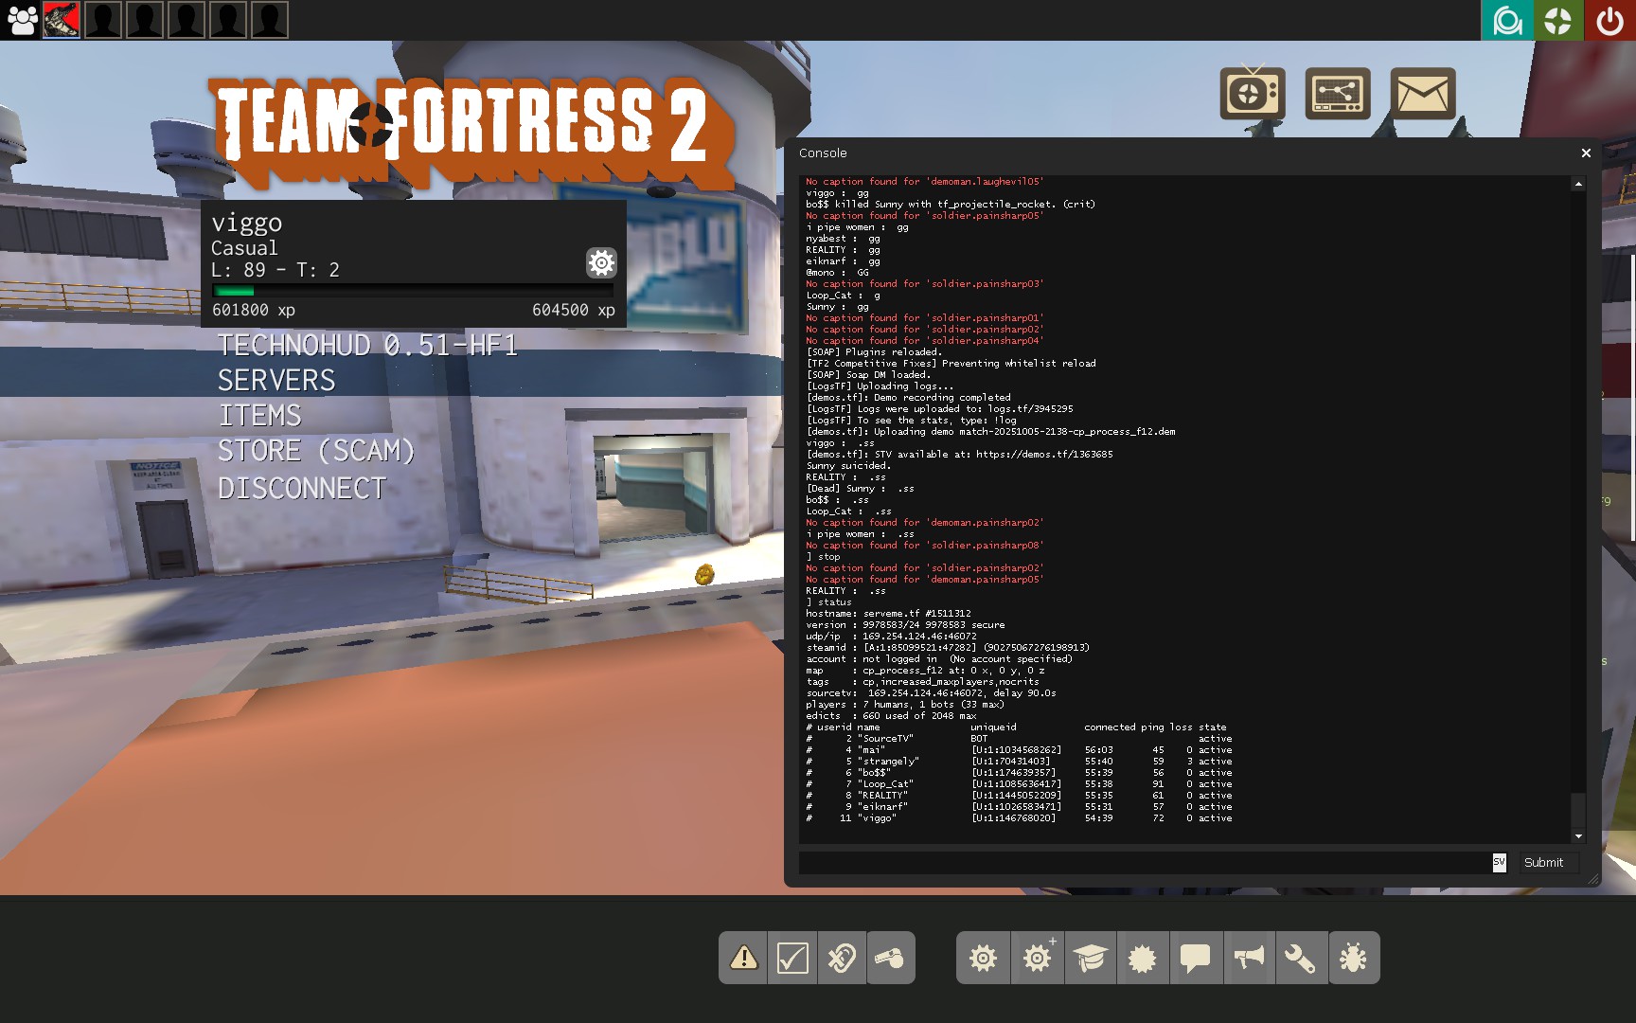Click the wrench tools icon

(1300, 959)
